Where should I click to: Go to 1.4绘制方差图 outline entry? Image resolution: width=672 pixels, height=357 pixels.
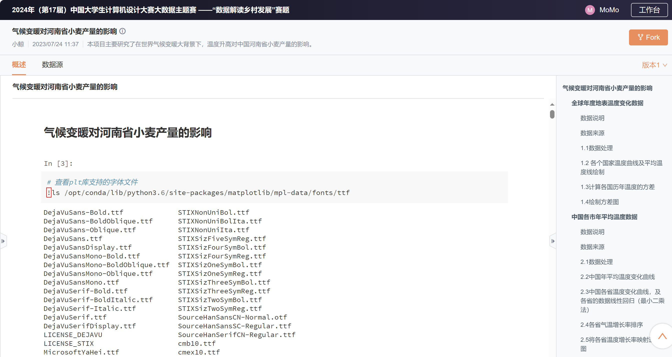[599, 202]
